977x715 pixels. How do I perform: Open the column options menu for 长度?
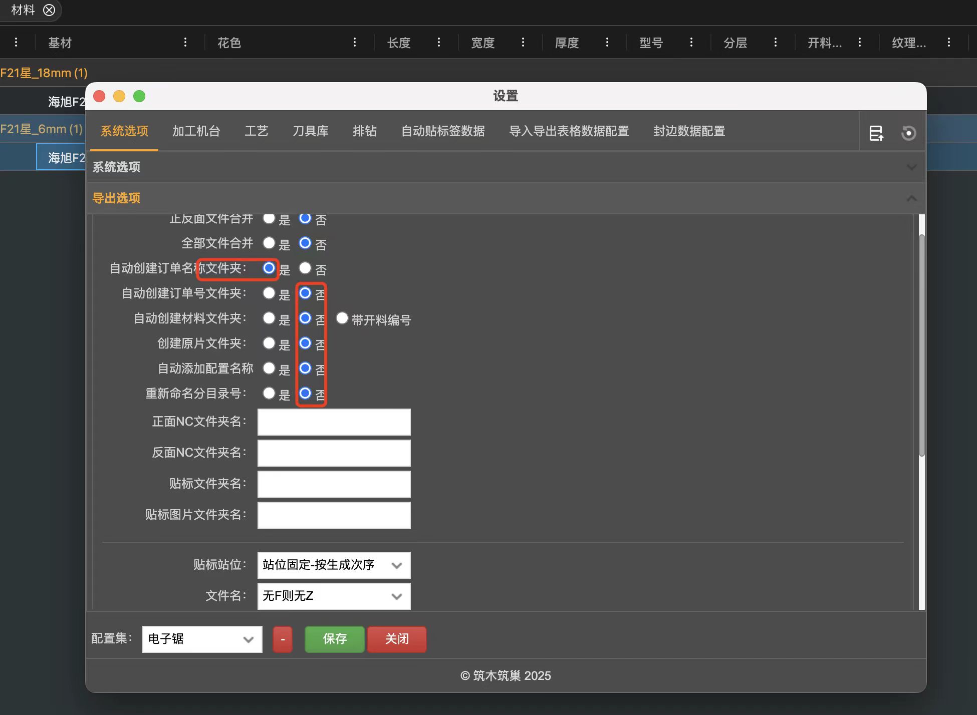439,43
